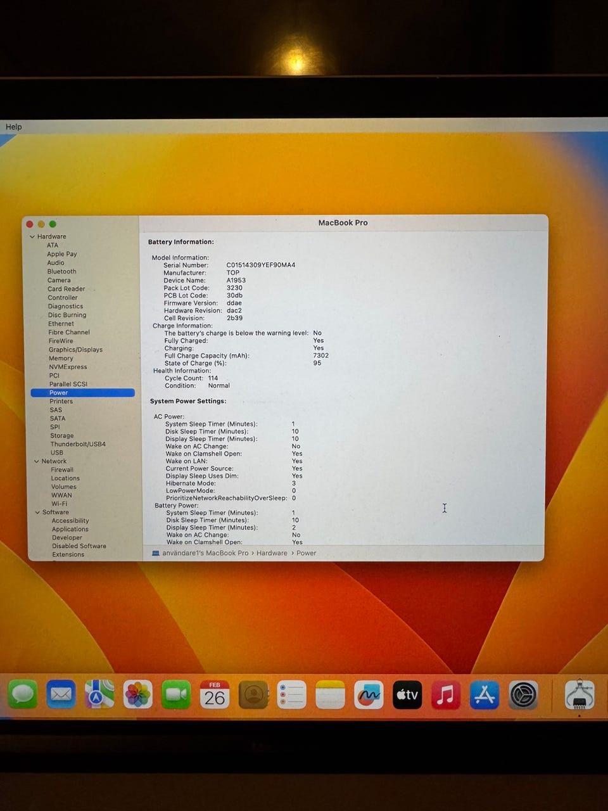Select Thunderbolt/USB4 in the hardware list

coord(78,444)
